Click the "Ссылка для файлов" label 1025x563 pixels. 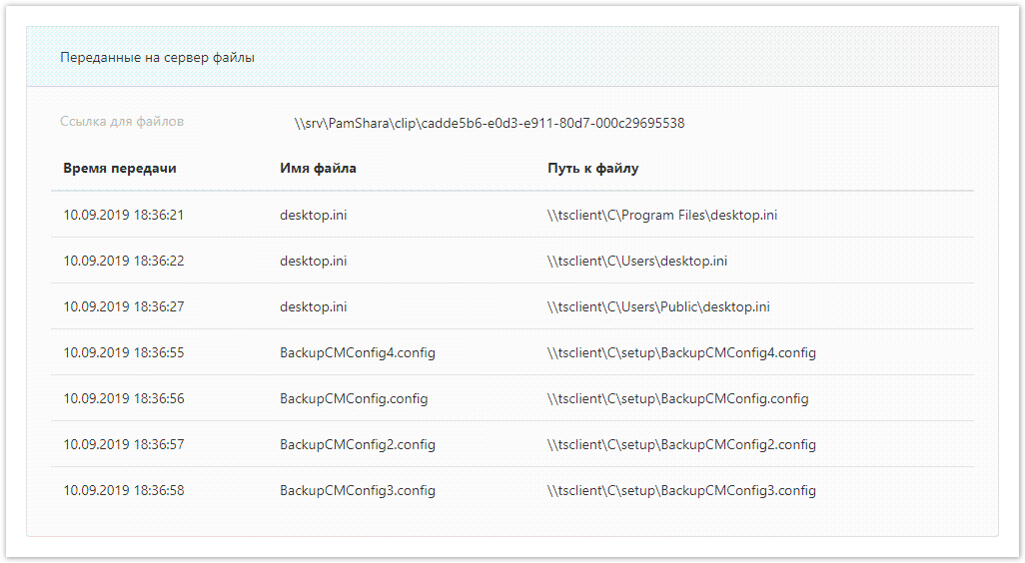122,122
